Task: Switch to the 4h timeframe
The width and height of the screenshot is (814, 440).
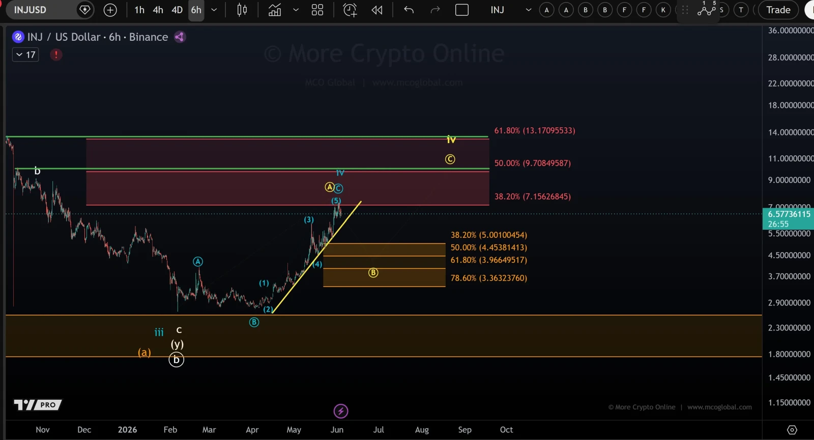Action: pyautogui.click(x=158, y=10)
